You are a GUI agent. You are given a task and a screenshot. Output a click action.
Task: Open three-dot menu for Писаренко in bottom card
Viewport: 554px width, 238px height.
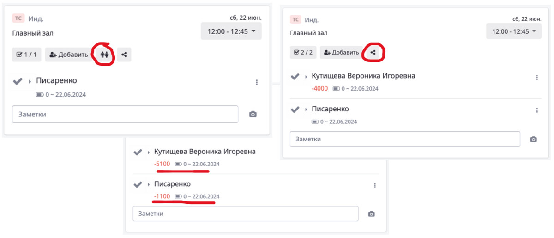point(375,185)
